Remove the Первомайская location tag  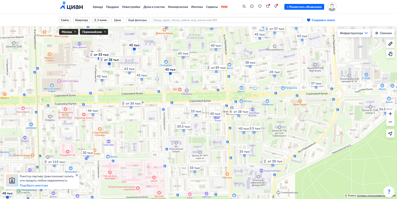pyautogui.click(x=105, y=32)
